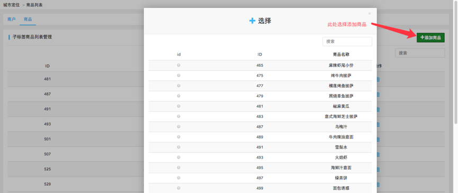
Task: Click product name 照烧章鱼披萨
Action: coord(341,96)
